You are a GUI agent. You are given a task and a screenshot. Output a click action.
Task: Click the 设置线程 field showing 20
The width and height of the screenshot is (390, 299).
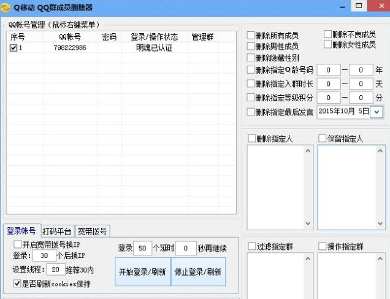55,270
